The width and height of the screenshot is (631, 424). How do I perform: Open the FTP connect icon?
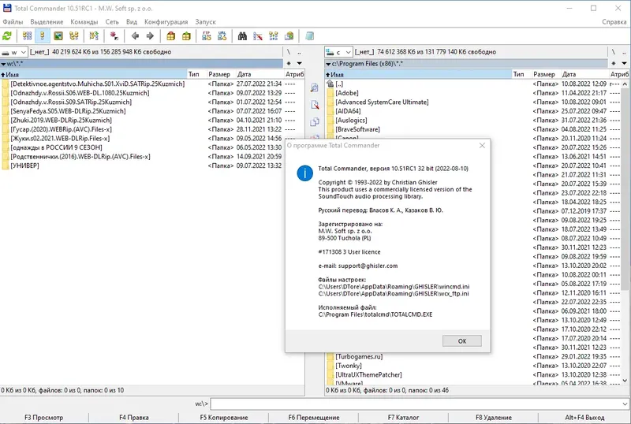207,35
